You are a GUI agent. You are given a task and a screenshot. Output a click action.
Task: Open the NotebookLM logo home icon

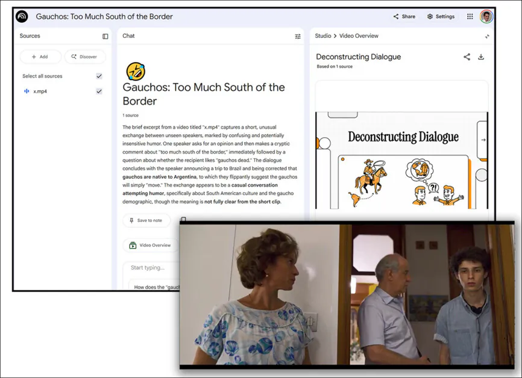[x=21, y=16]
